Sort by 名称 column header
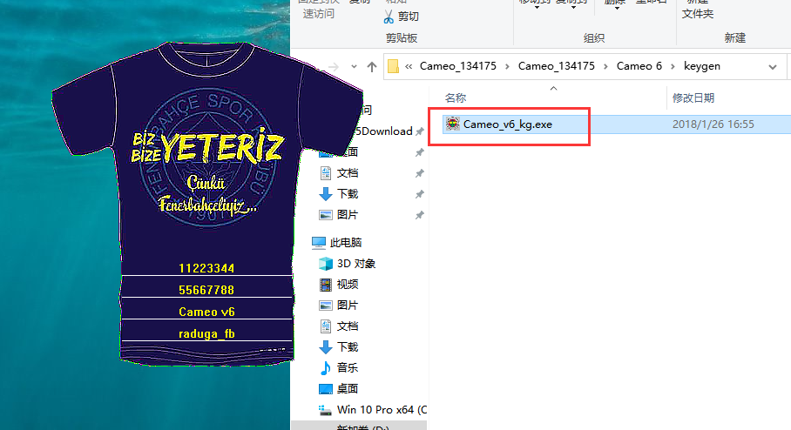This screenshot has width=791, height=430. [455, 97]
